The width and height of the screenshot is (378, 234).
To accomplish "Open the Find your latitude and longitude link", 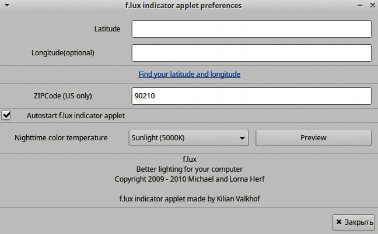I will tap(190, 74).
